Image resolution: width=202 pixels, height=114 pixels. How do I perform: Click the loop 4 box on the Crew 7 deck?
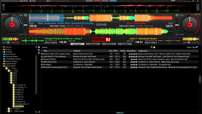click(198, 43)
